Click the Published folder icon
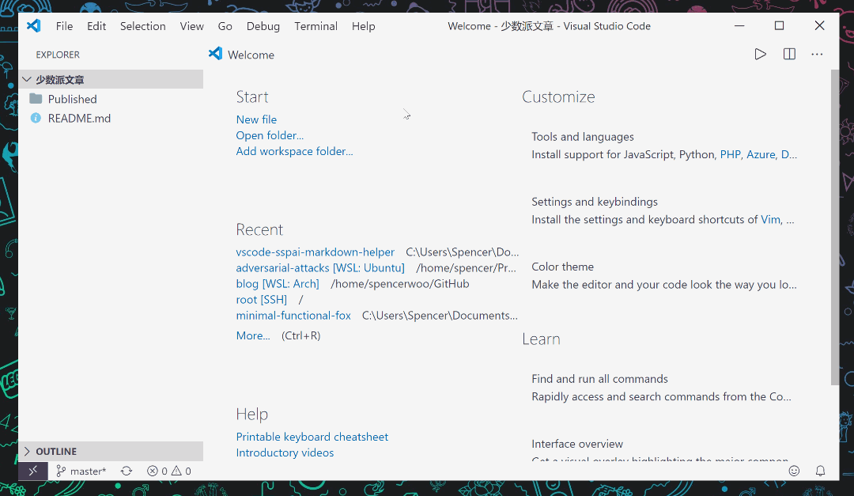Image resolution: width=854 pixels, height=496 pixels. [36, 99]
